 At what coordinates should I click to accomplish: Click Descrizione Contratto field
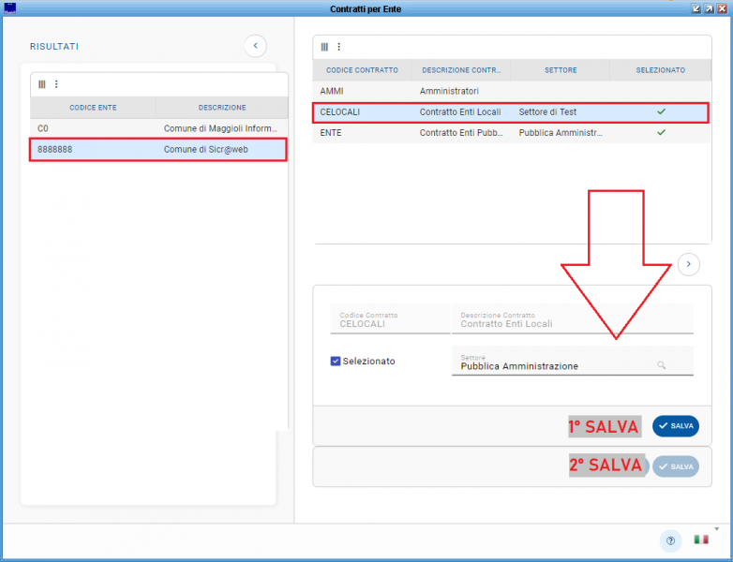[573, 319]
